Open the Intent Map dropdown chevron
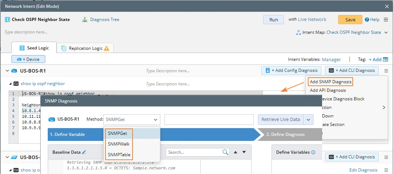This screenshot has width=393, height=174. click(x=386, y=32)
